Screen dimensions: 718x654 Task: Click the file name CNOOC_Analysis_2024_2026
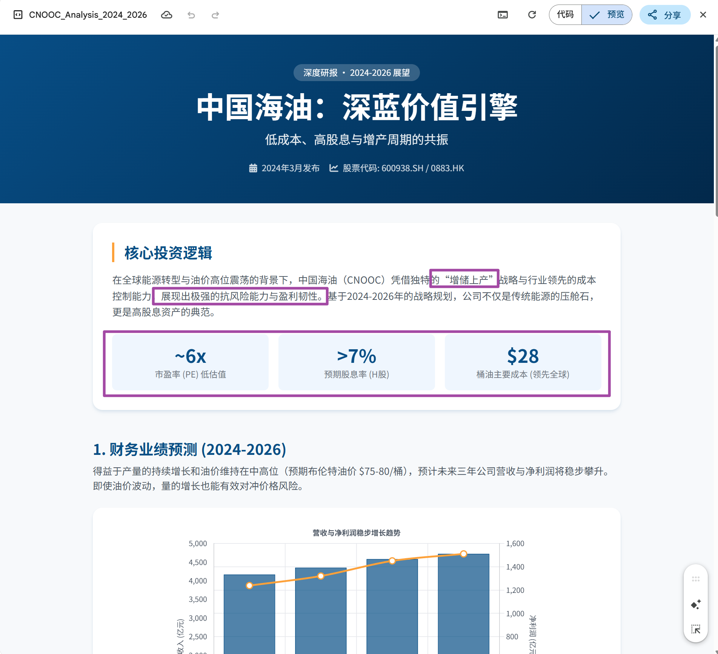[x=88, y=15]
